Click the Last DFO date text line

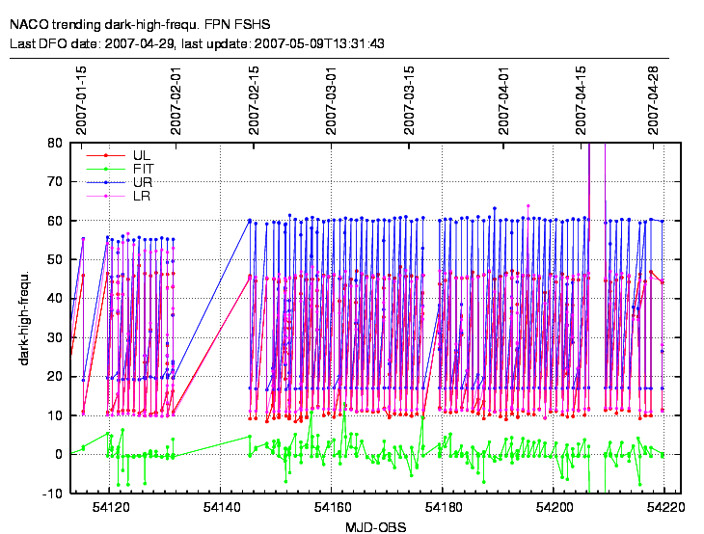pos(198,43)
